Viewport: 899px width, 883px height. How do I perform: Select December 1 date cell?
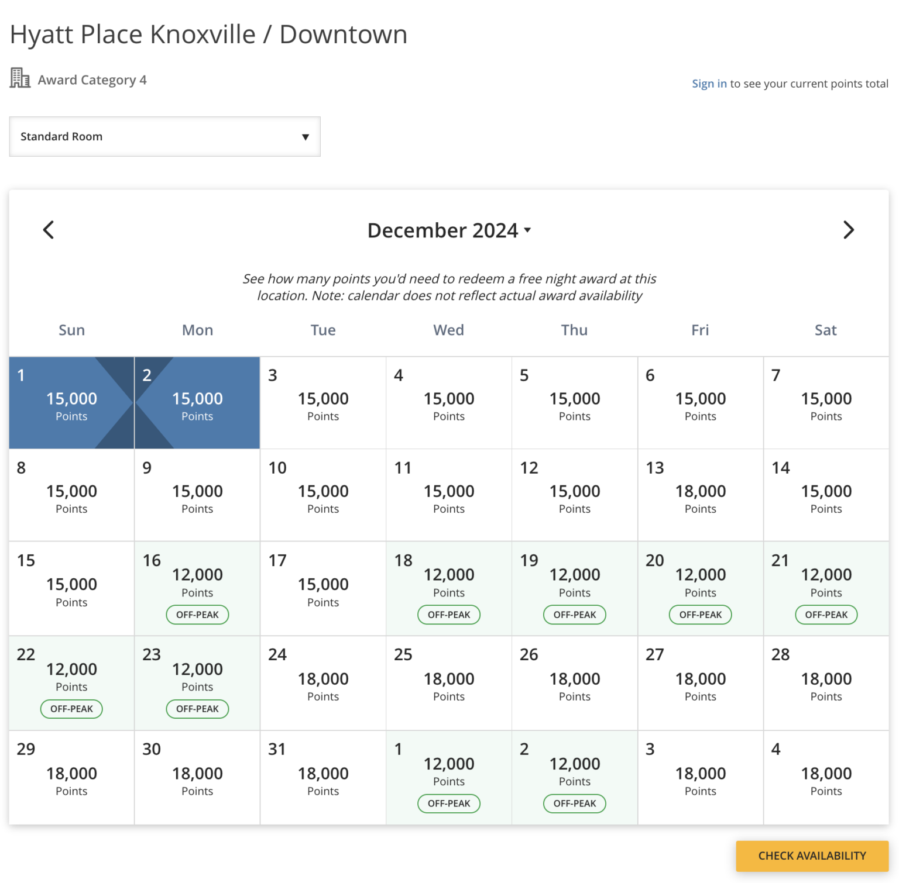[x=71, y=403]
